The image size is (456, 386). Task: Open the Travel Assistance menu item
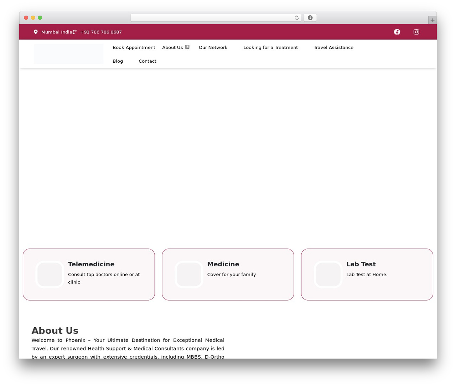coord(333,47)
